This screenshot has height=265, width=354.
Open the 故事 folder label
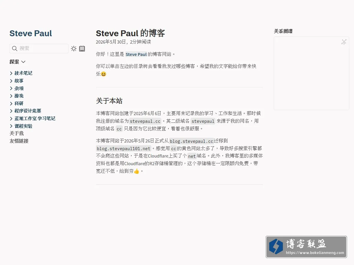19,81
